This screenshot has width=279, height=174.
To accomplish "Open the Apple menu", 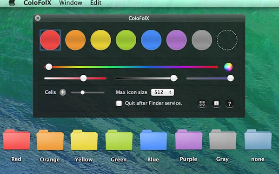I will [12, 3].
